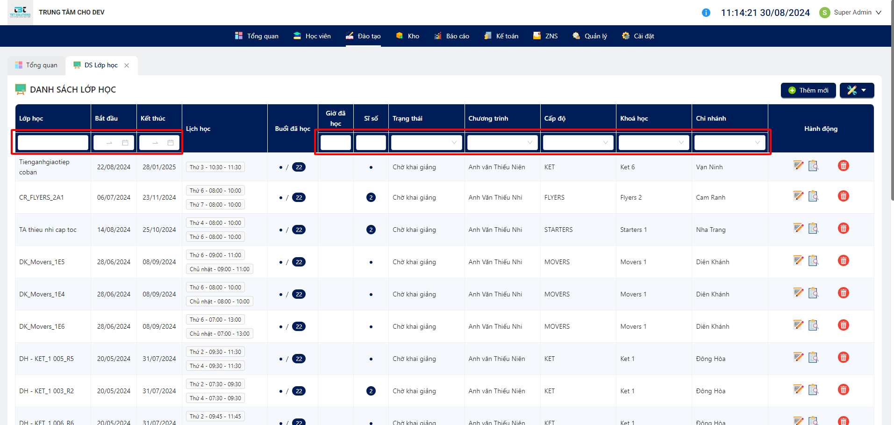The width and height of the screenshot is (894, 425).
Task: Open the Cấp độ filter dropdown
Action: point(578,143)
